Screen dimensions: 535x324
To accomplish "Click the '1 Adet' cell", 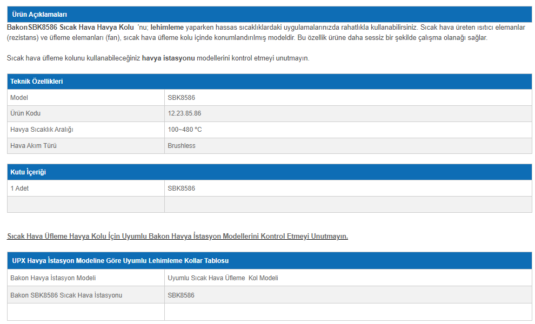I will [x=86, y=188].
